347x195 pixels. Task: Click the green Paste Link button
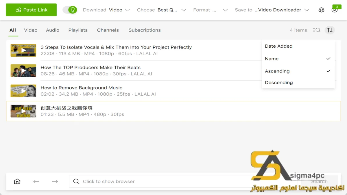point(31,10)
